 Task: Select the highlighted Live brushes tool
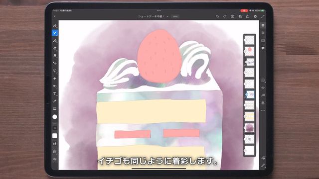coord(55,33)
